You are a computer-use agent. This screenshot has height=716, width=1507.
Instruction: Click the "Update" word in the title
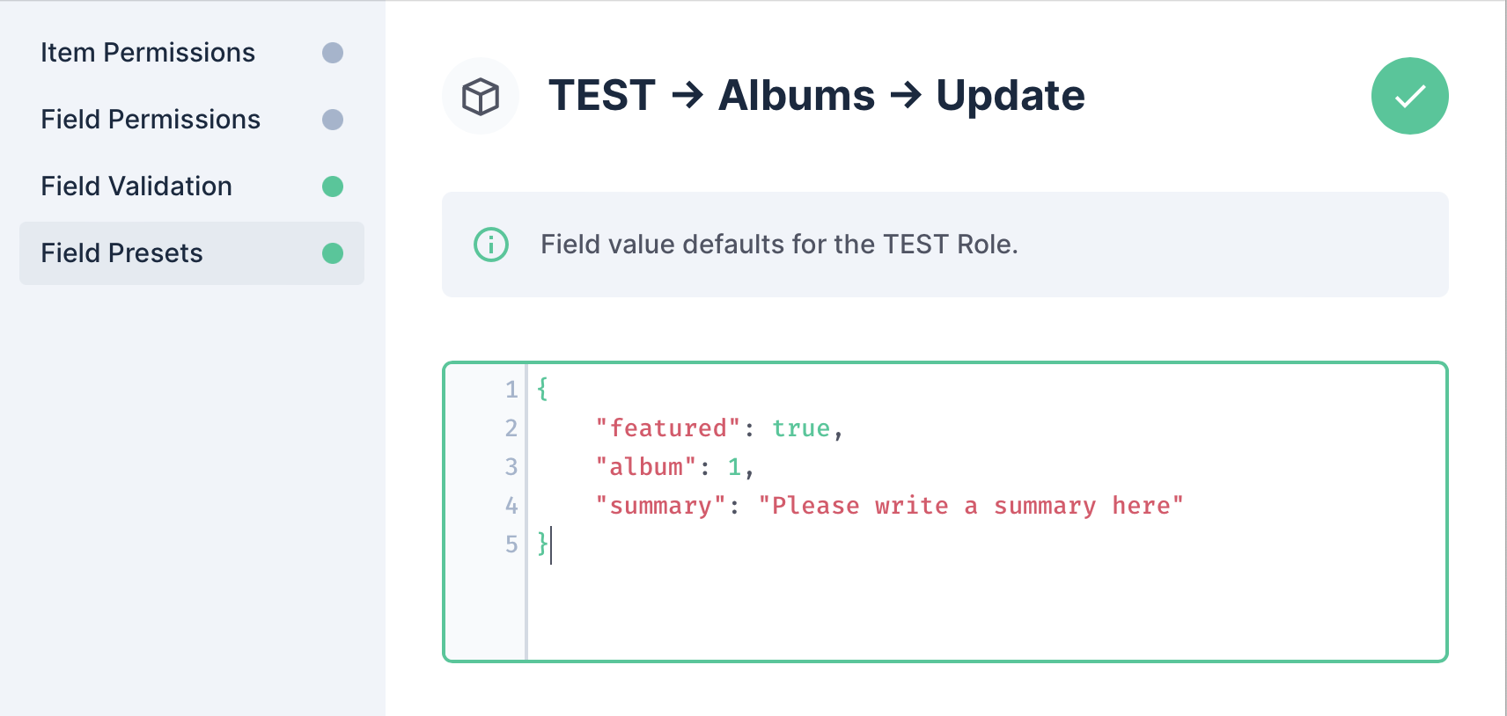click(x=1010, y=95)
